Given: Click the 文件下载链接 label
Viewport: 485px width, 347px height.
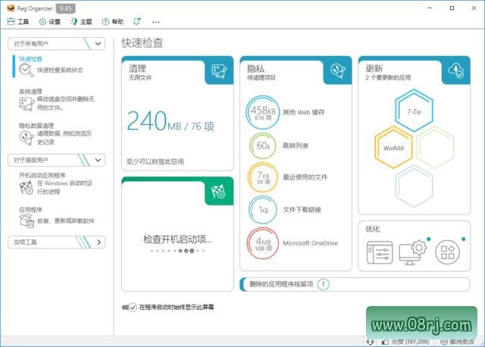Looking at the screenshot, I should click(302, 210).
